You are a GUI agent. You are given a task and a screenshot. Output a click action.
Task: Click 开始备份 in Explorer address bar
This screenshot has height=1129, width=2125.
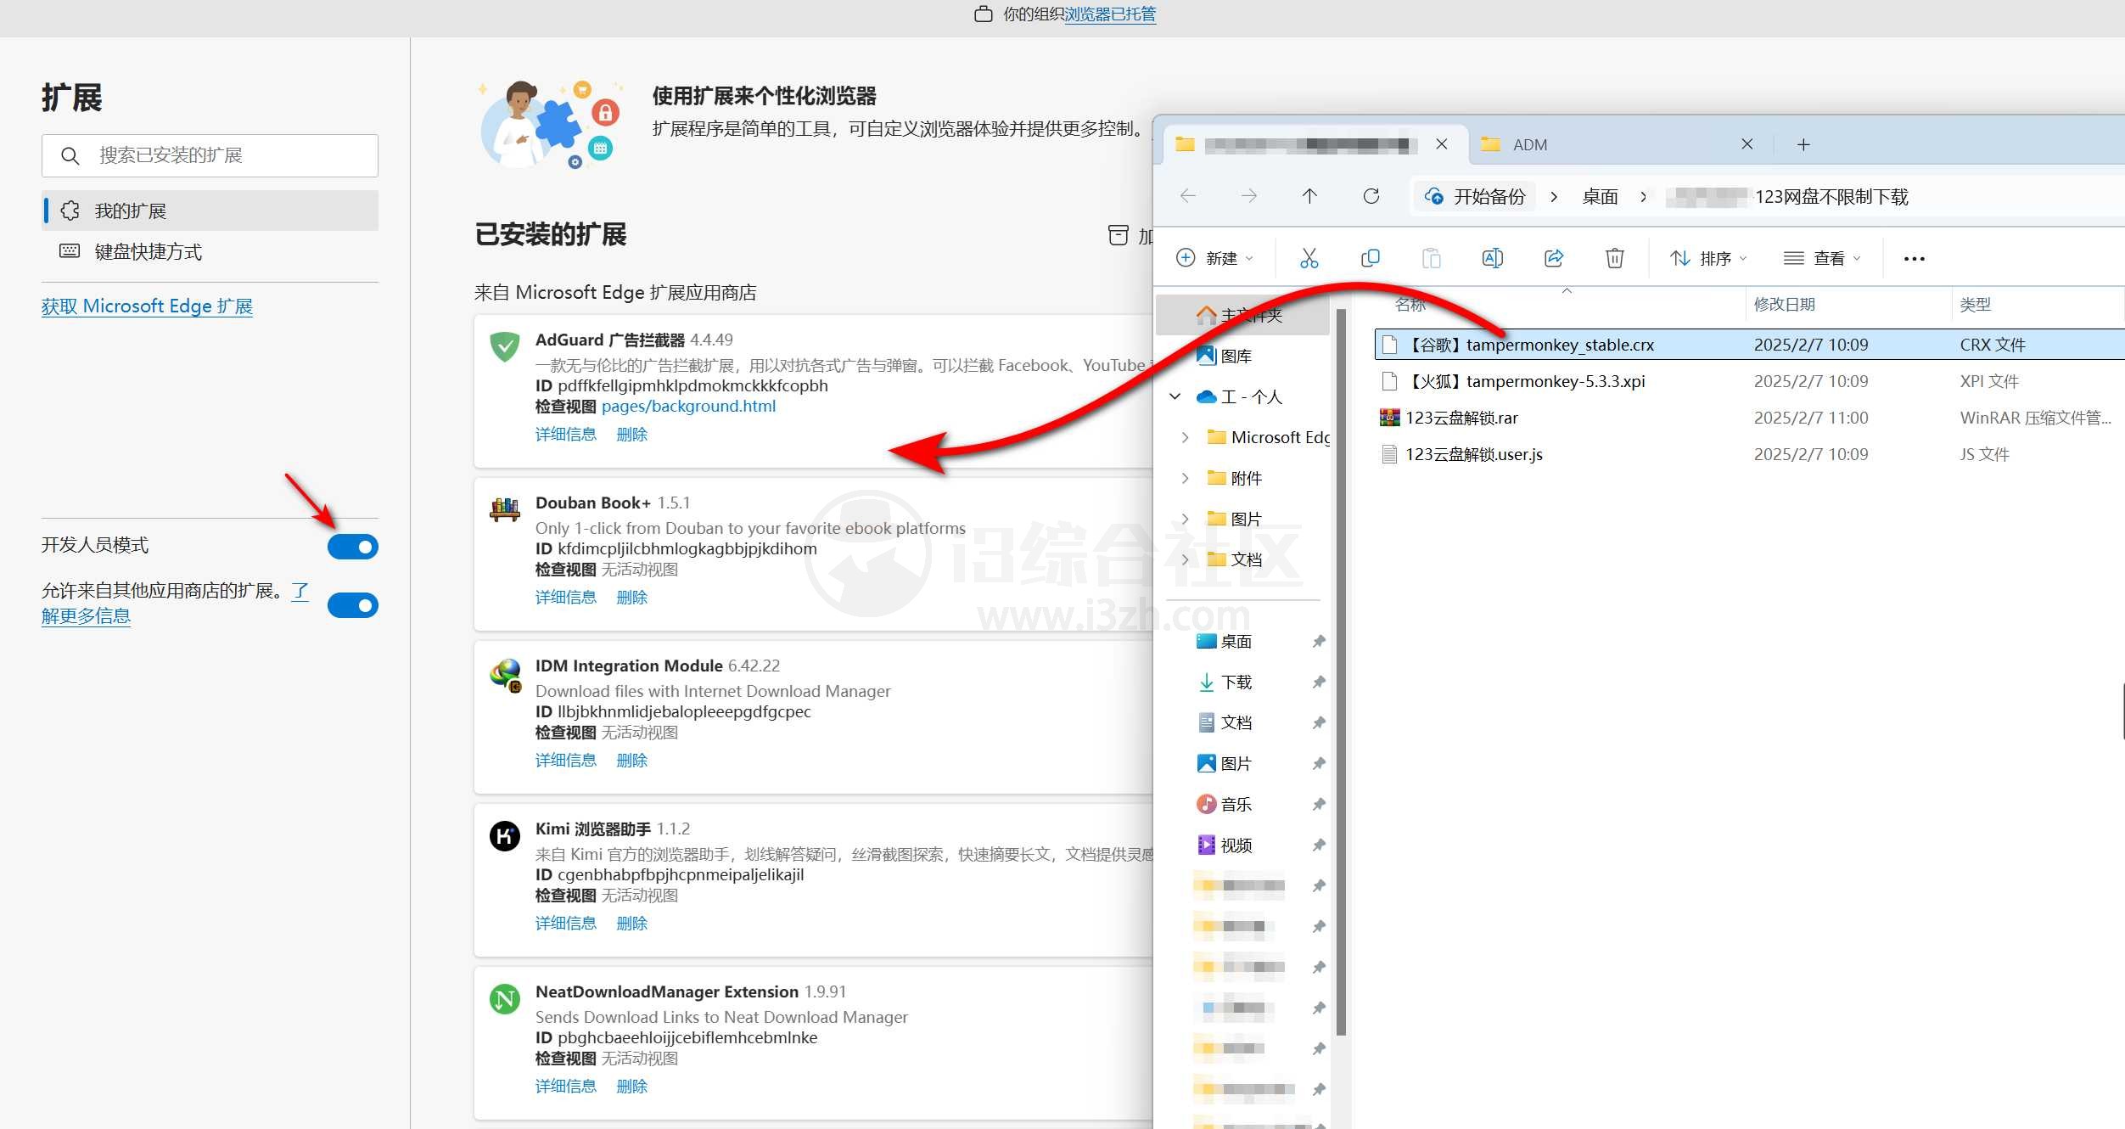click(1475, 196)
